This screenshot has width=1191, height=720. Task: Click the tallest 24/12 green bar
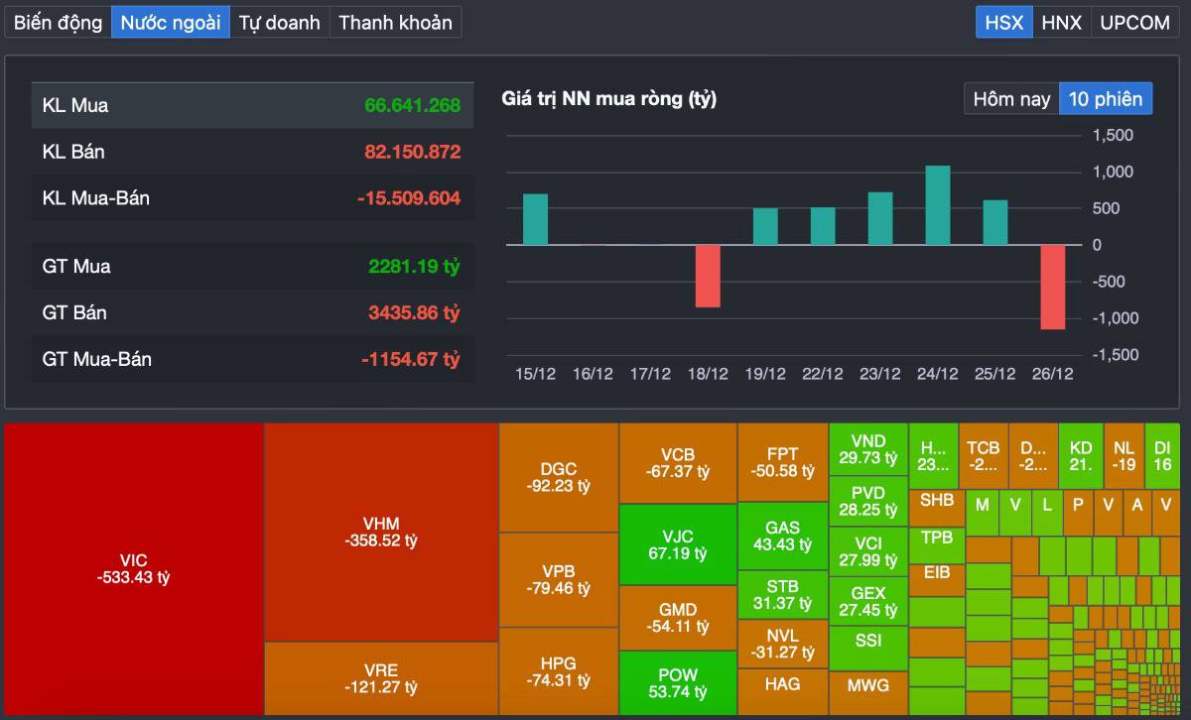click(x=938, y=205)
